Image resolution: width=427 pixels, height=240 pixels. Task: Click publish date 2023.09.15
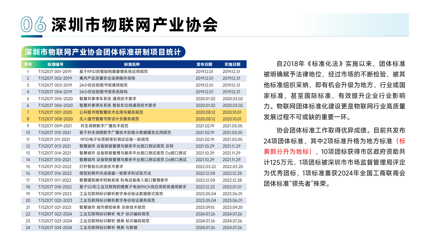coord(205,207)
